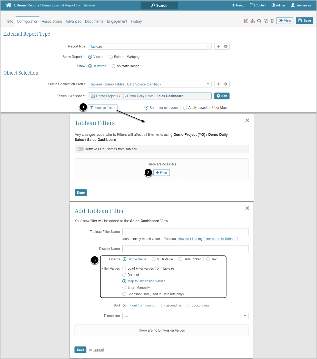Click the View button
This screenshot has height=359, width=317.
285,20
